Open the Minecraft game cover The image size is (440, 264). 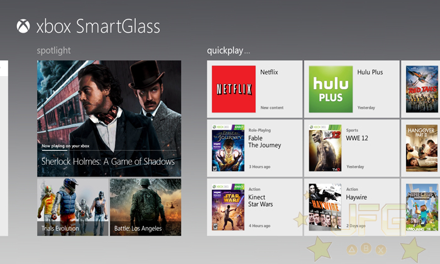click(x=422, y=207)
